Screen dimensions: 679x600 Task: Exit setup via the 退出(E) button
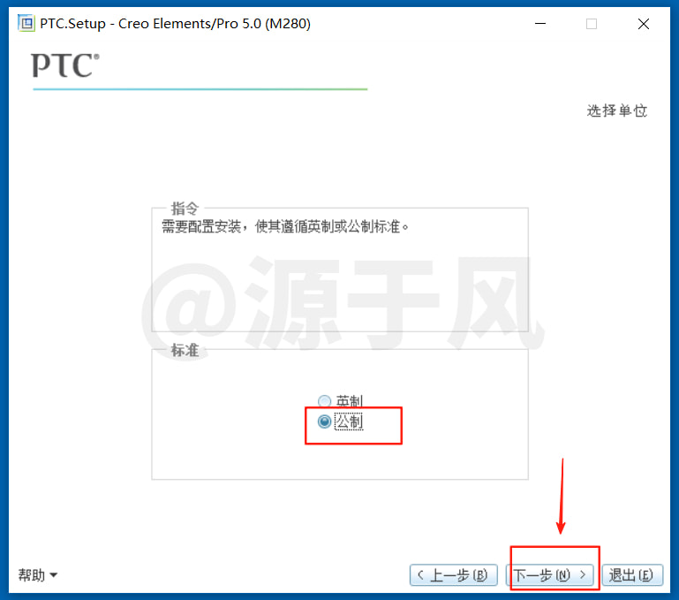(x=632, y=575)
